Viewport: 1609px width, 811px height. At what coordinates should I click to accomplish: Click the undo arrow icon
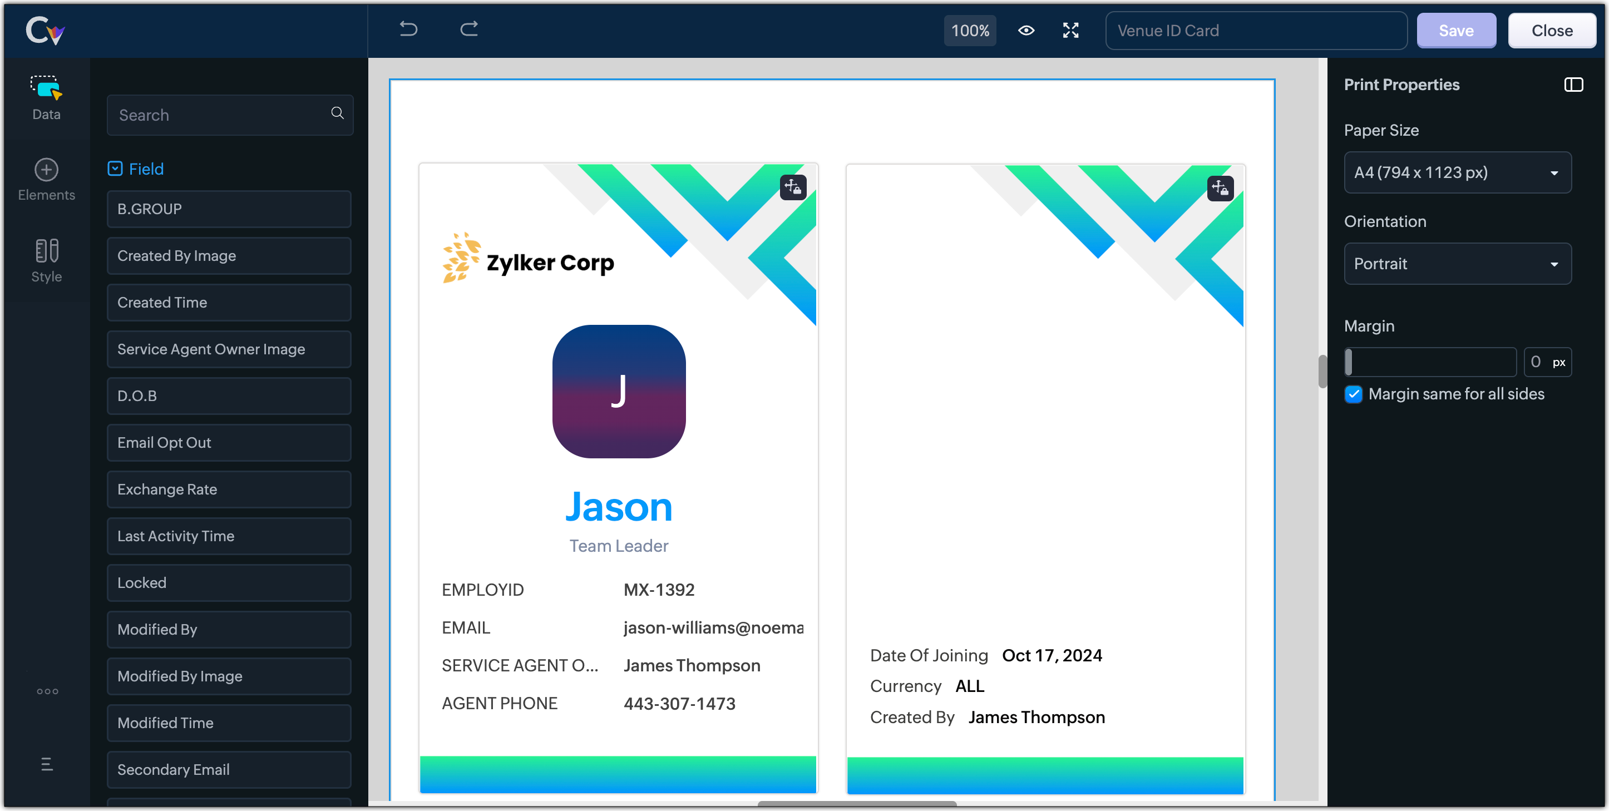tap(408, 29)
